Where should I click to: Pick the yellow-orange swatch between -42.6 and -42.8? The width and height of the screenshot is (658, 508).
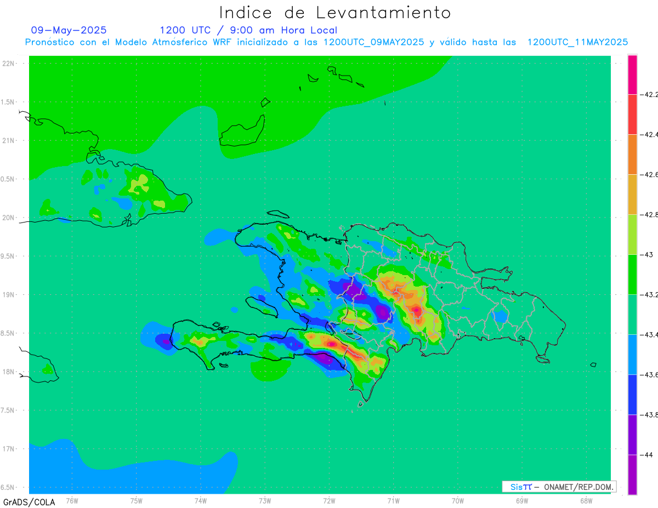click(632, 194)
